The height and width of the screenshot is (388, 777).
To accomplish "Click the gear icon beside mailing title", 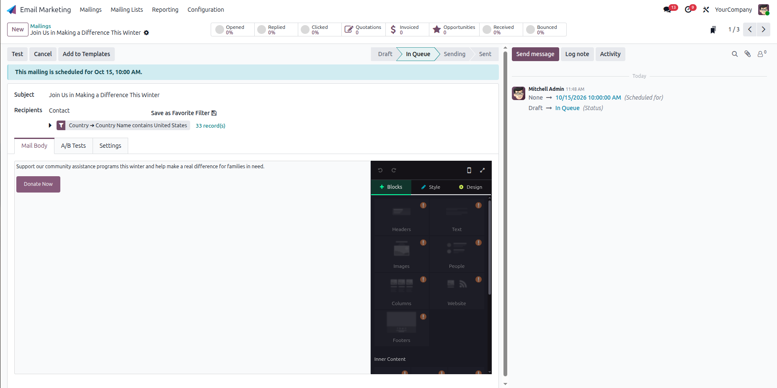I will [146, 33].
